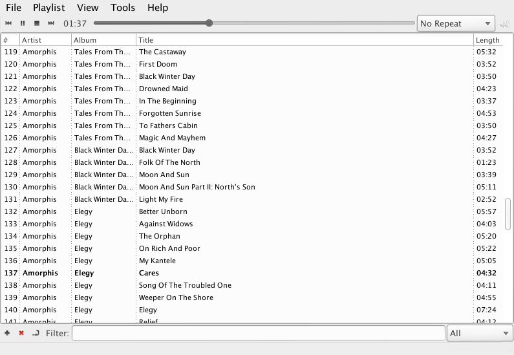Image resolution: width=514 pixels, height=355 pixels.
Task: Open the Help menu
Action: tap(158, 8)
